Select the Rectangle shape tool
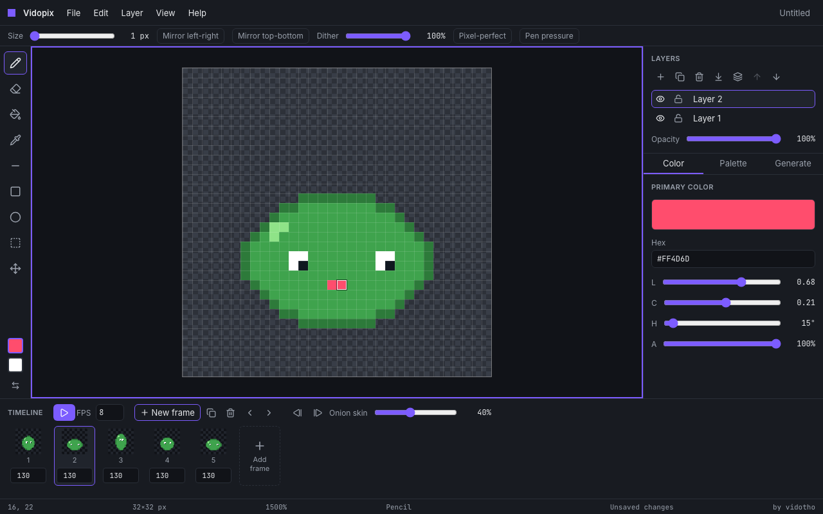Image resolution: width=823 pixels, height=514 pixels. (15, 191)
